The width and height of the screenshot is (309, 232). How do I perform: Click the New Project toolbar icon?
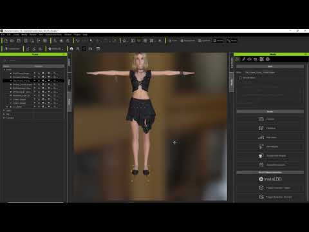point(6,41)
